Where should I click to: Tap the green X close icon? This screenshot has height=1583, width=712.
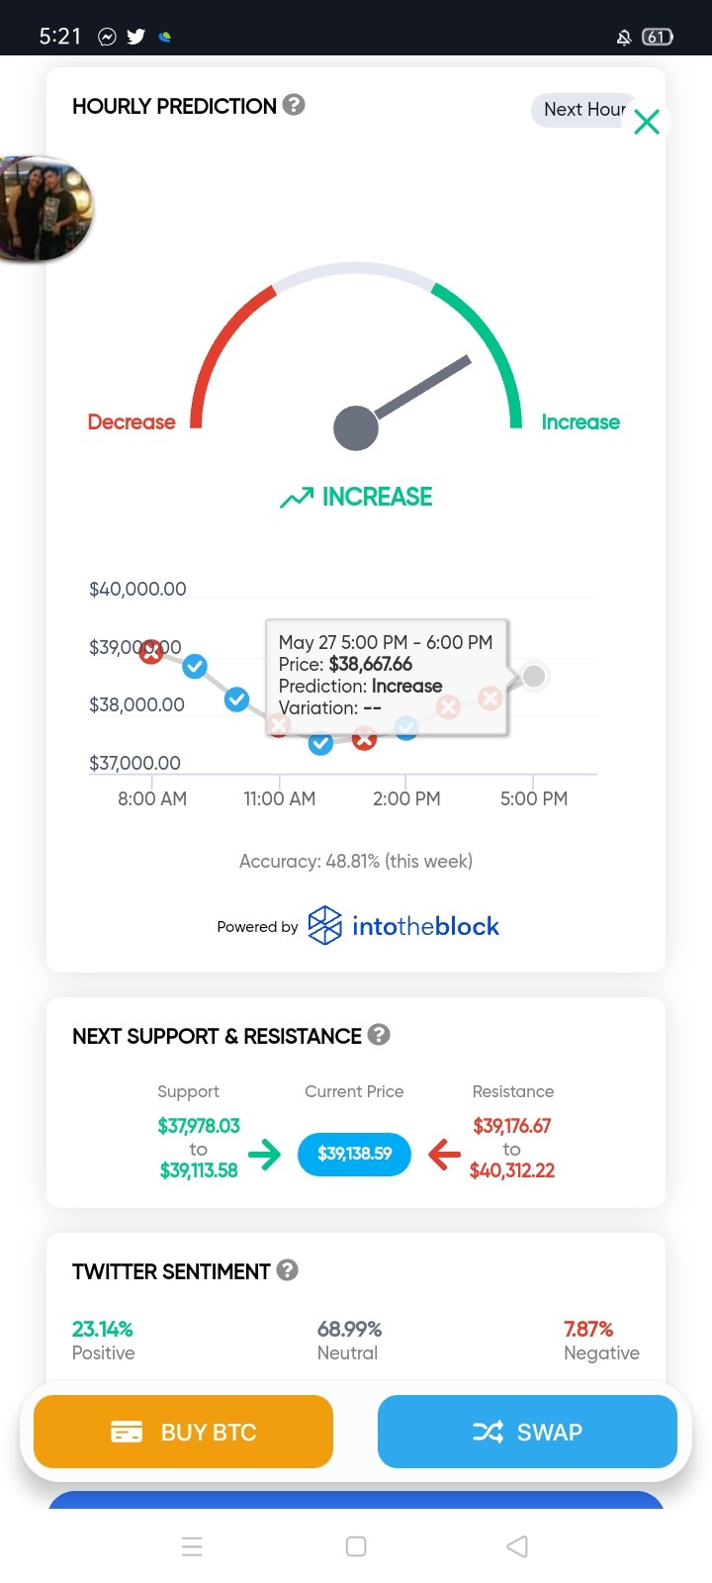click(647, 122)
